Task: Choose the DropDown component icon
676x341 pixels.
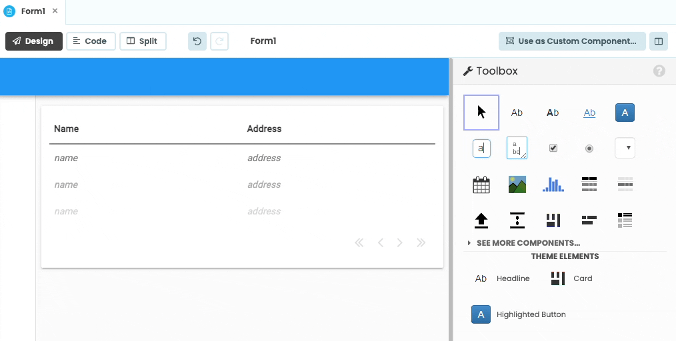Action: click(625, 148)
